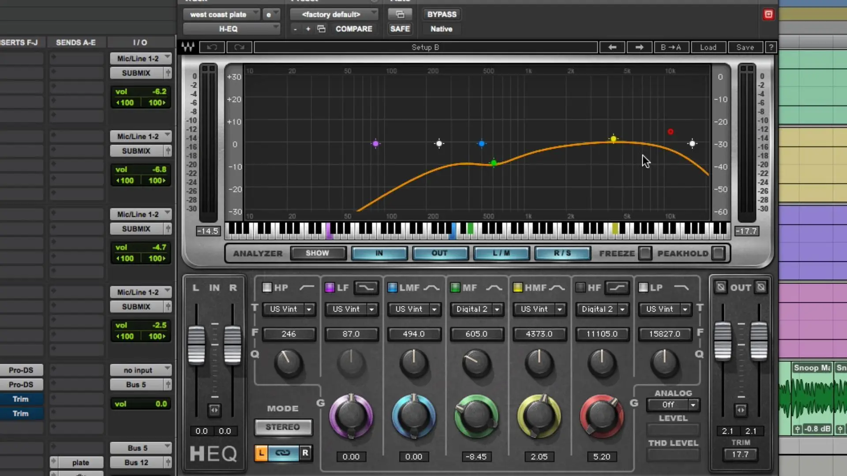This screenshot has height=476, width=847.
Task: Open the HP filter type US Vint dropdown
Action: pyautogui.click(x=289, y=309)
